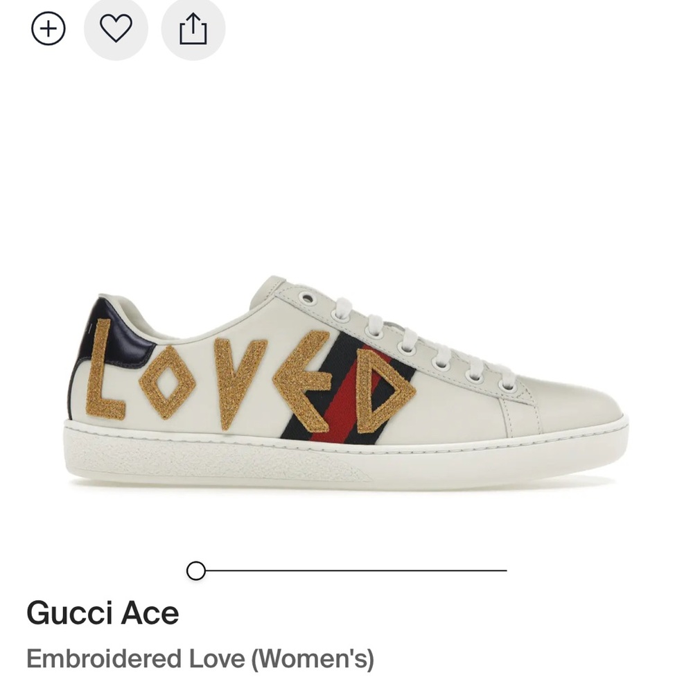Open the share options with the export icon
The height and width of the screenshot is (693, 693).
point(192,28)
